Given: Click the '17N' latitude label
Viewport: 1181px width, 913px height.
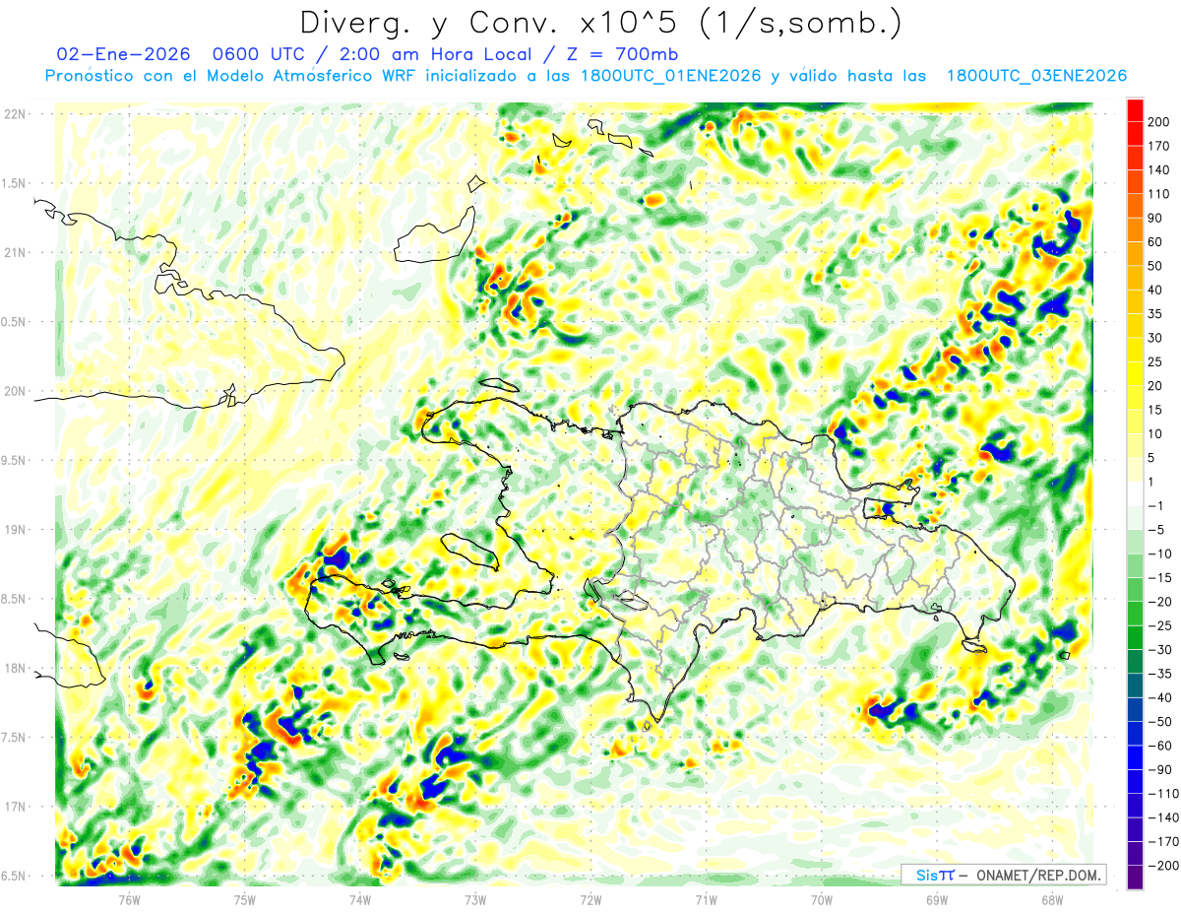Looking at the screenshot, I should 15,807.
